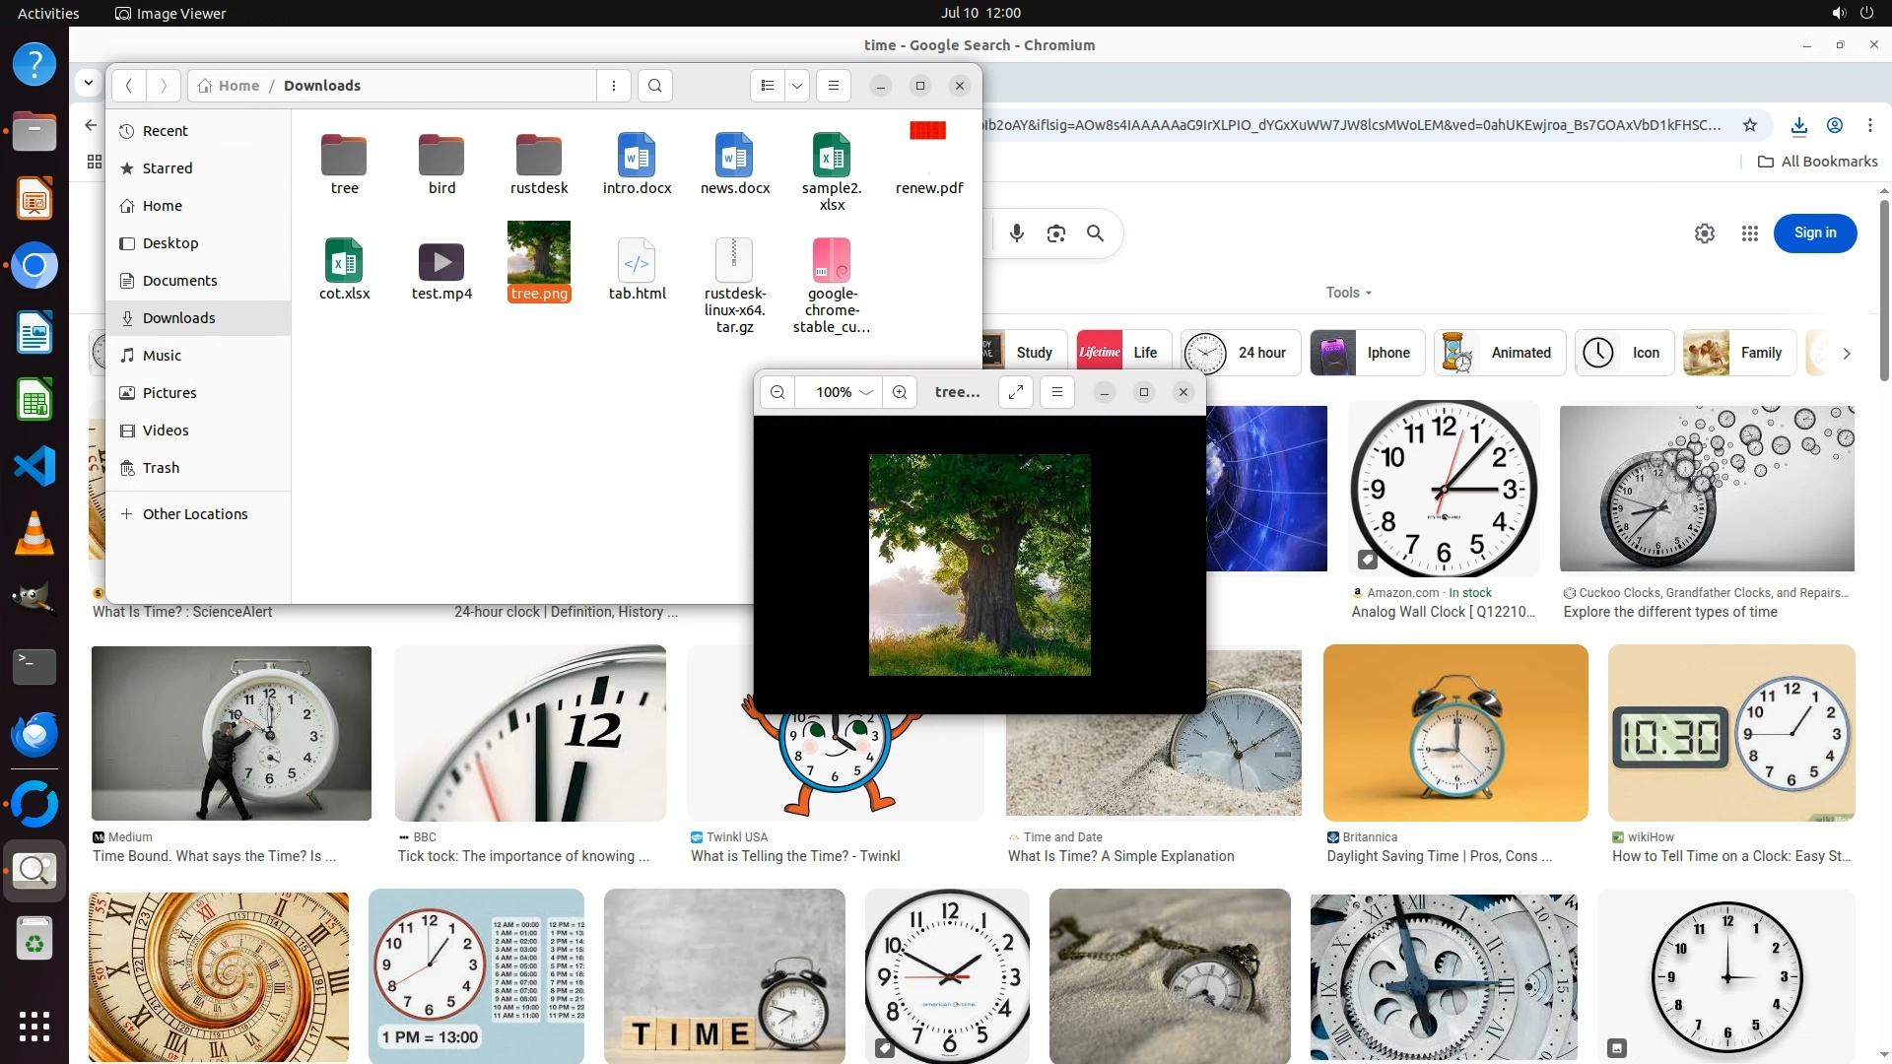Expand the Tools search filter
Viewport: 1892px width, 1064px height.
1348,293
